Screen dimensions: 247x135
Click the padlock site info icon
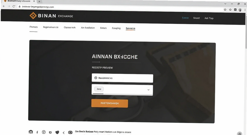19,6
